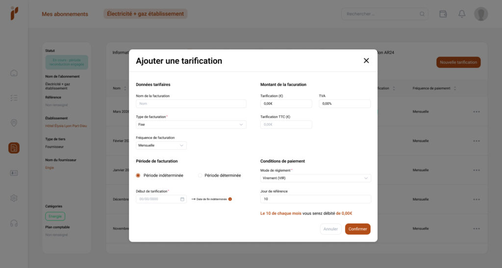This screenshot has height=268, width=502.
Task: Open Mes abonnements breadcrumb
Action: (x=65, y=14)
